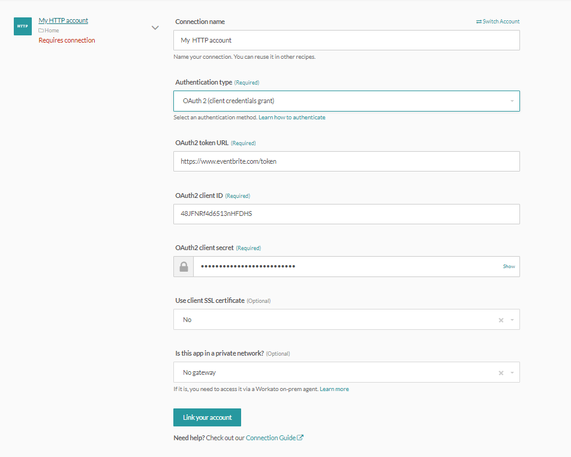Click the Home folder icon in breadcrumb
Viewport: 571px width, 457px height.
click(x=40, y=30)
